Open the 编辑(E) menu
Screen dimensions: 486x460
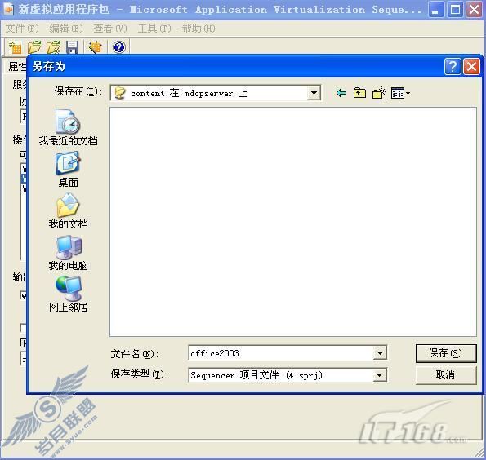[x=66, y=29]
